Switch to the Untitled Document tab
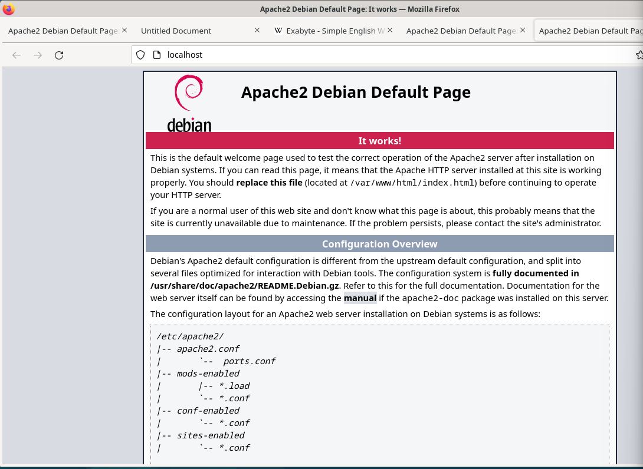Image resolution: width=643 pixels, height=469 pixels. coord(176,31)
